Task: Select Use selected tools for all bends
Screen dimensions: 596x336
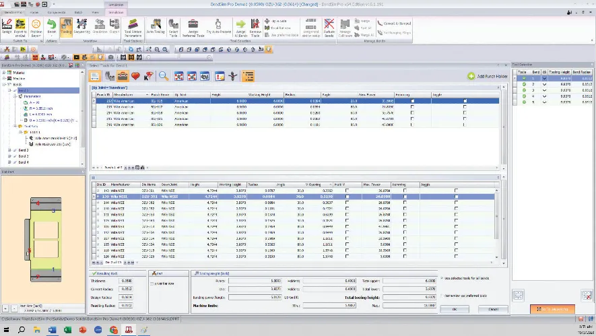Action: point(443,277)
